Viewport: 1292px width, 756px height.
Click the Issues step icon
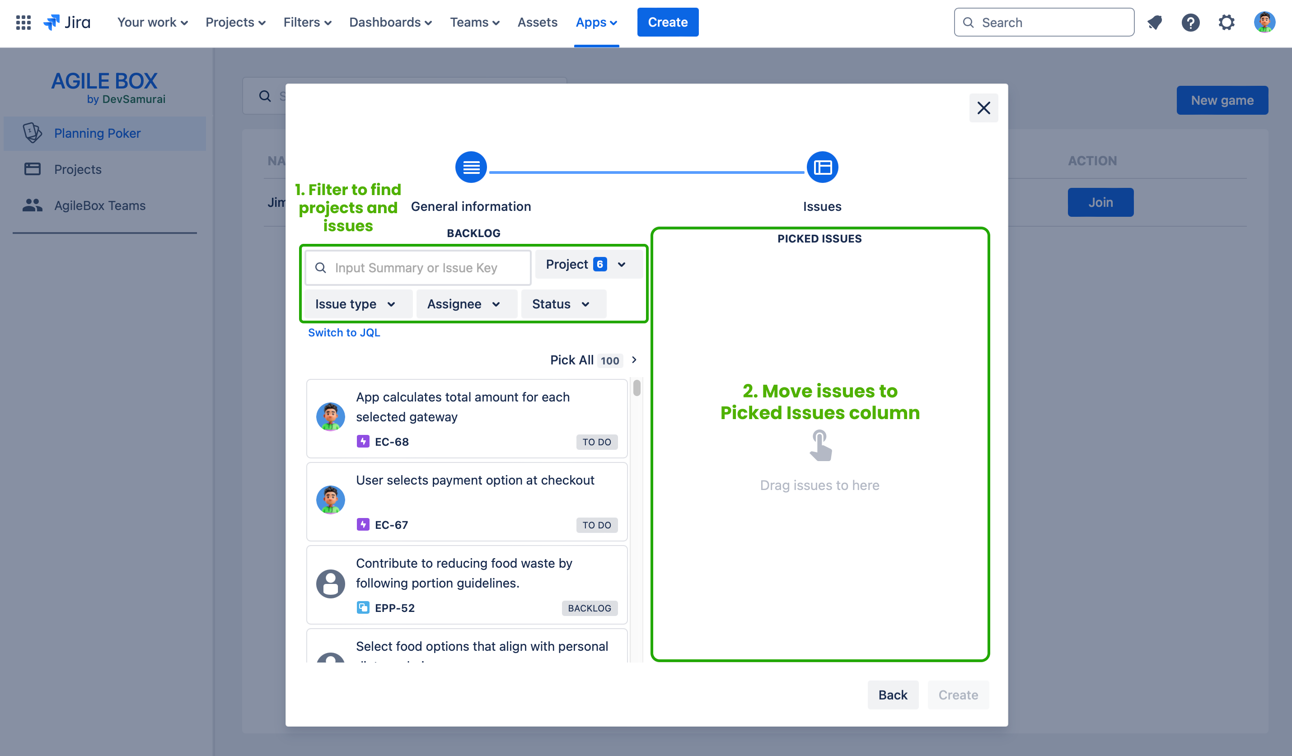[x=822, y=167]
